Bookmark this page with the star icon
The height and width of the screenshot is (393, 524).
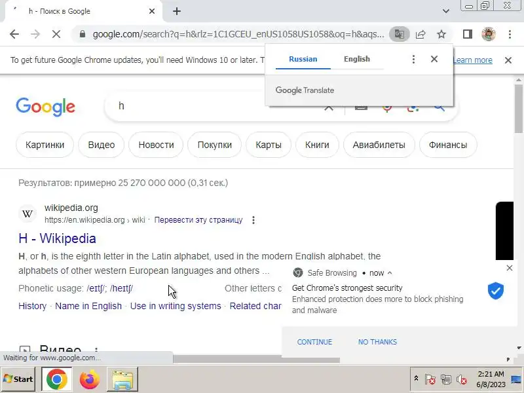click(441, 34)
